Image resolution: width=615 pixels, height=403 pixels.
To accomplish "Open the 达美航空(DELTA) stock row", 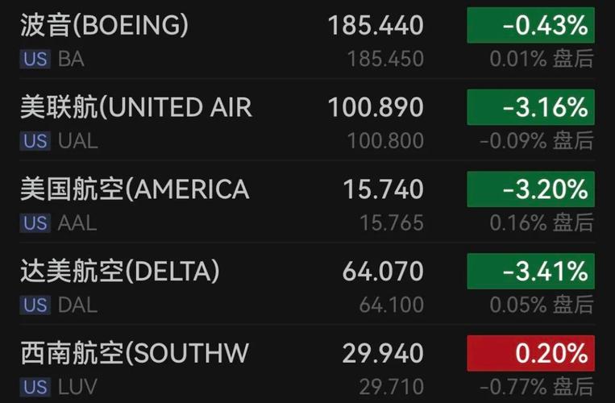I will (308, 285).
